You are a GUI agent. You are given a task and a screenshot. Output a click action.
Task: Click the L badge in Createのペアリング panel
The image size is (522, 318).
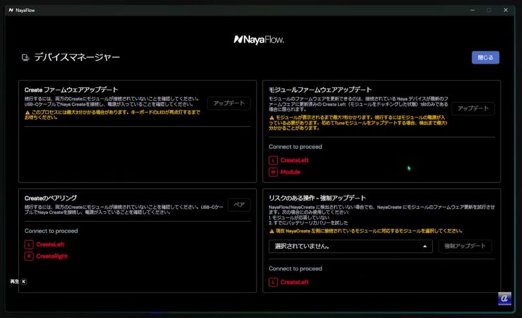[29, 244]
